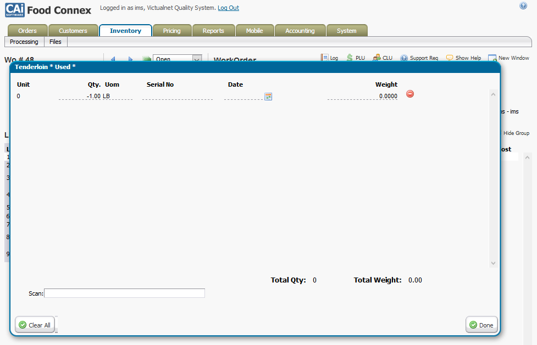Click the Date column header
Screen dimensions: 537x345
point(236,84)
